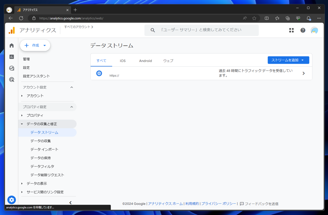Open the Explore icon in sidebar
This screenshot has height=215, width=328.
(12, 68)
